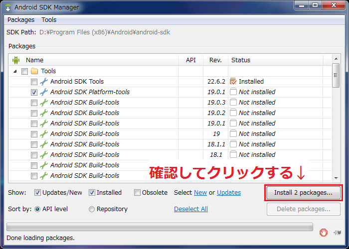Click revision value 18.1.1
The width and height of the screenshot is (349, 249).
[216, 144]
